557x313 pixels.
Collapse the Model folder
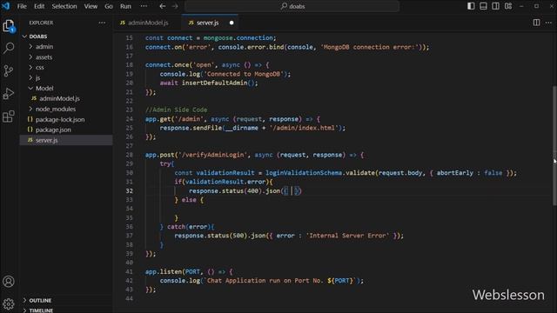pos(66,88)
